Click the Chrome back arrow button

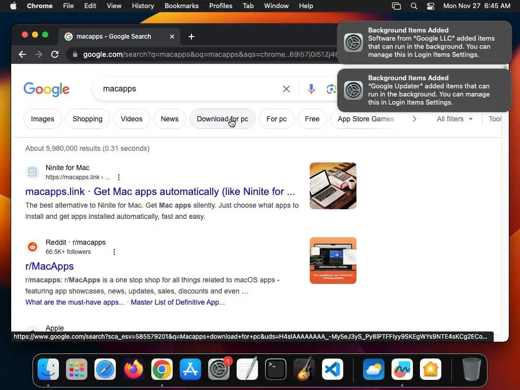tap(22, 54)
